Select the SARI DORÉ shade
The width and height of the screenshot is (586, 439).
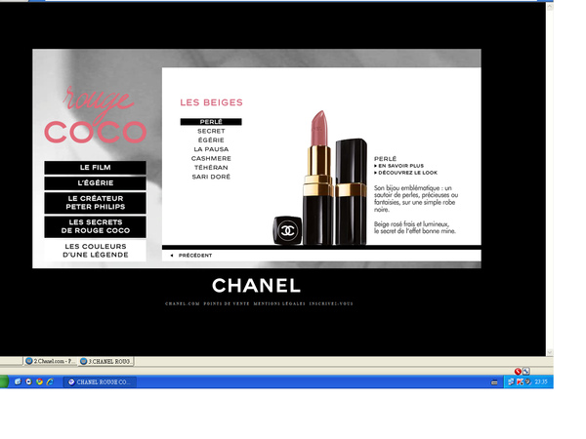[211, 177]
